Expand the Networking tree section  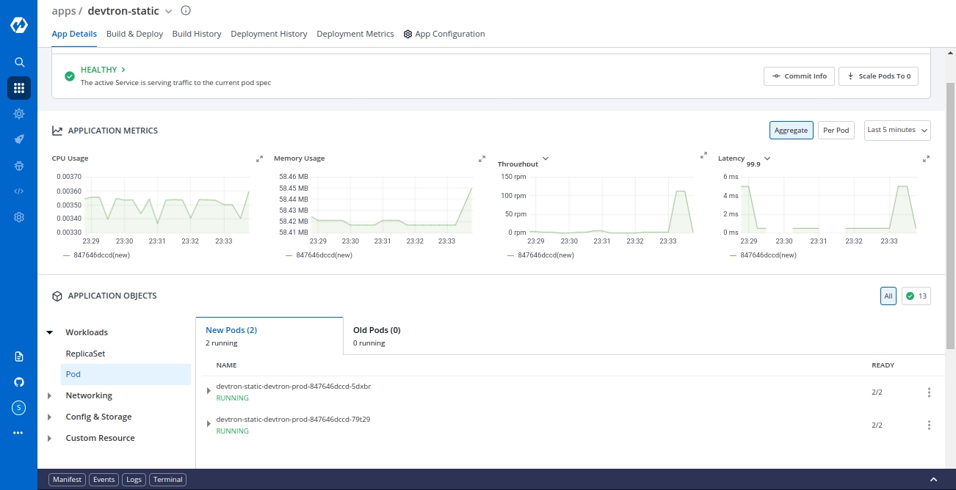50,396
